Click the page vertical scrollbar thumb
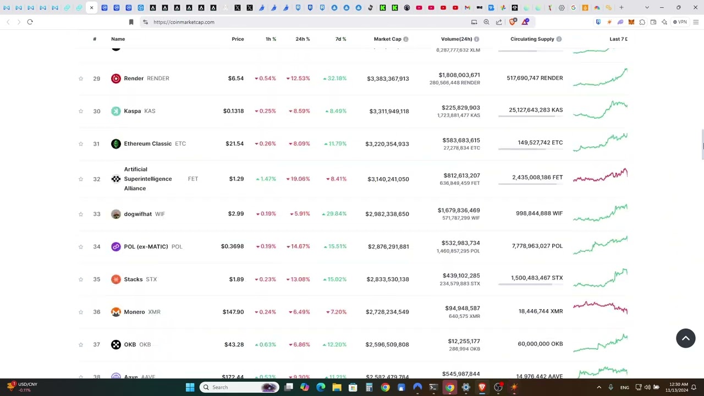The width and height of the screenshot is (704, 396). (702, 146)
